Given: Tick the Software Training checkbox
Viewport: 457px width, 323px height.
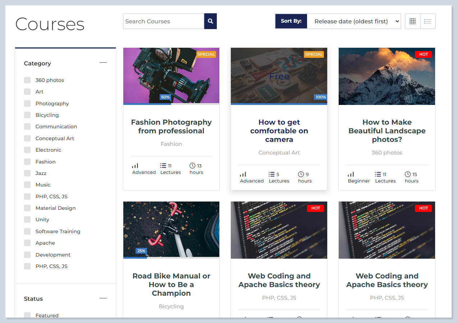Looking at the screenshot, I should [x=27, y=231].
